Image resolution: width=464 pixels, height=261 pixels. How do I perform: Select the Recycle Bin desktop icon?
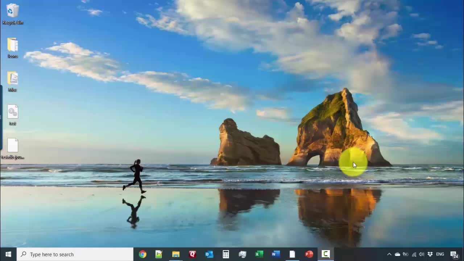13,14
